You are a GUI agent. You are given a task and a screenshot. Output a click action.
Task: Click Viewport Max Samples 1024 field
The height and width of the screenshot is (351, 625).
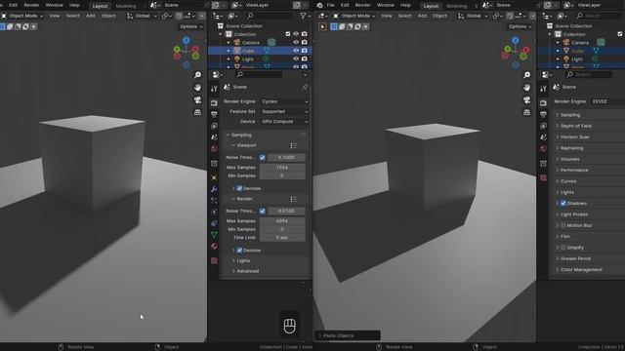tap(282, 168)
